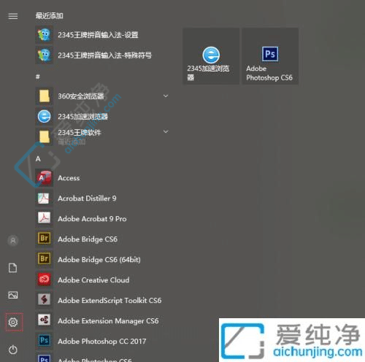This screenshot has width=365, height=362.
Task: Click the Adobe Photoshop CC 2017 icon
Action: [44, 341]
